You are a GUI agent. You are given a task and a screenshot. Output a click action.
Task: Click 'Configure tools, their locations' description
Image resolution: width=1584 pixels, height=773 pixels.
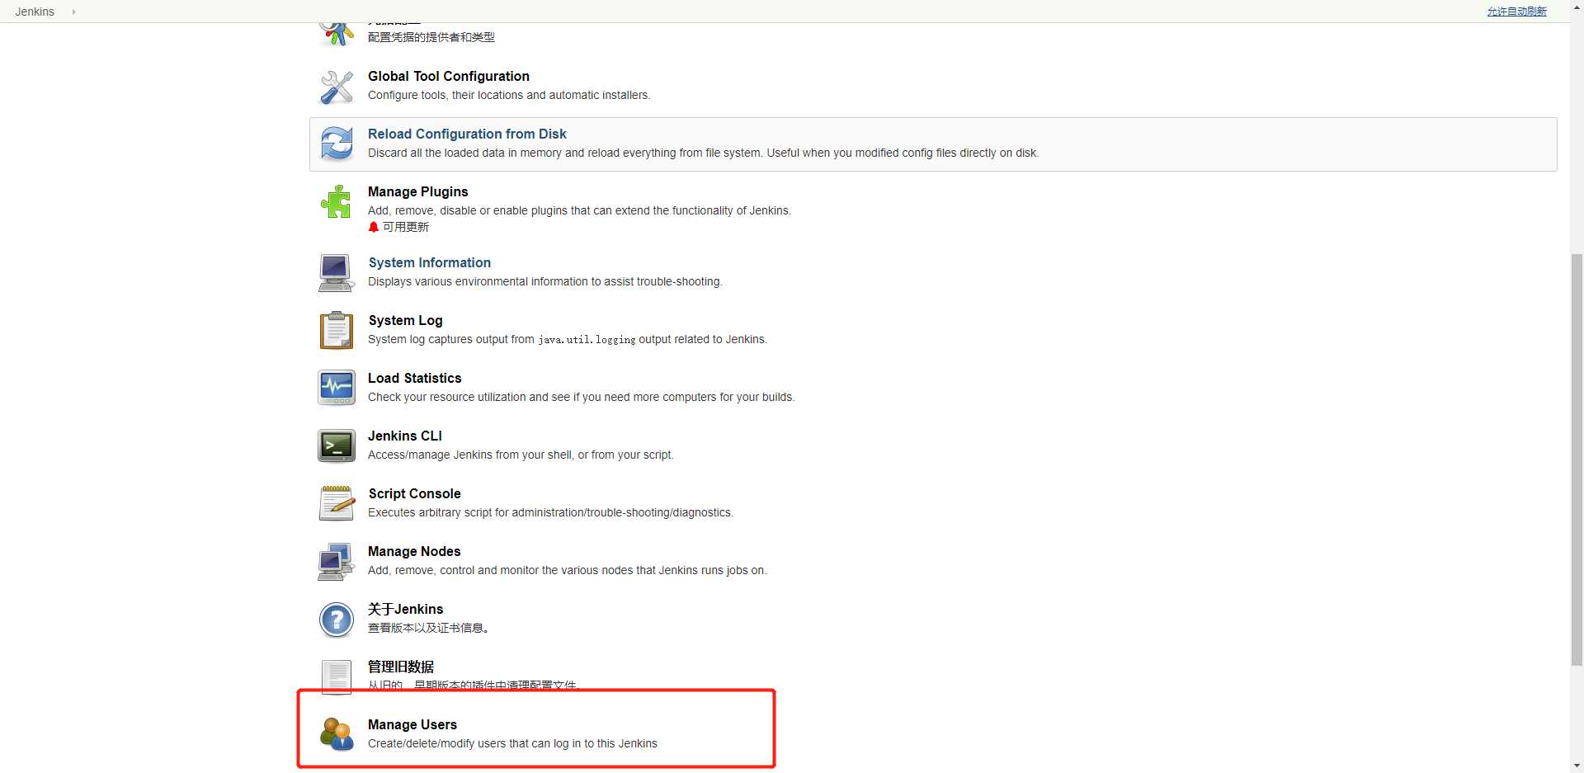coord(509,95)
